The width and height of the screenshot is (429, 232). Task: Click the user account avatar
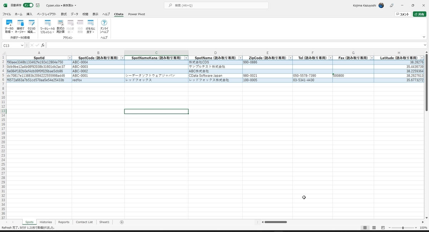[381, 5]
